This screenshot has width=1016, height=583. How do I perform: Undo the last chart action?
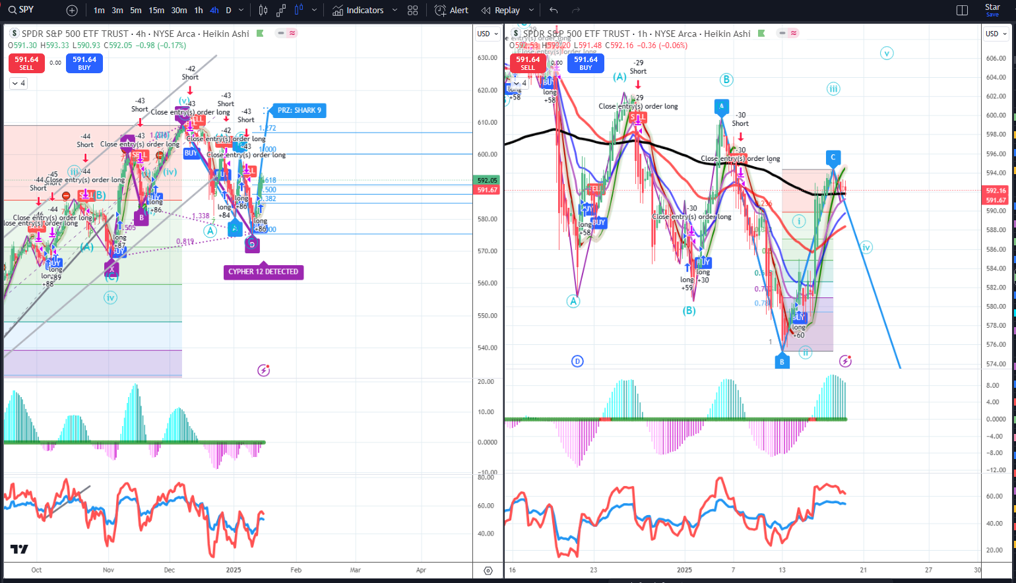[x=554, y=10]
